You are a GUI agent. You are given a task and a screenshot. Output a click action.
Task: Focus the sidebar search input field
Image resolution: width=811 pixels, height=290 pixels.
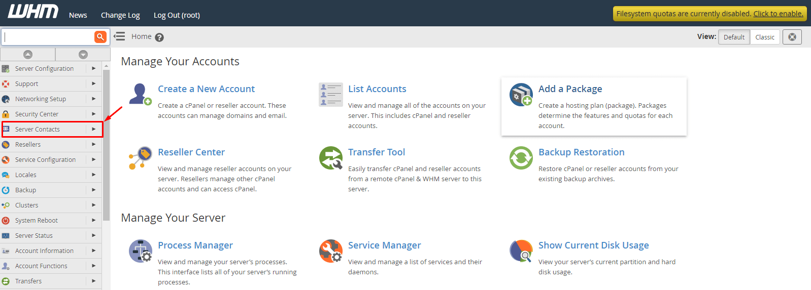click(x=49, y=36)
